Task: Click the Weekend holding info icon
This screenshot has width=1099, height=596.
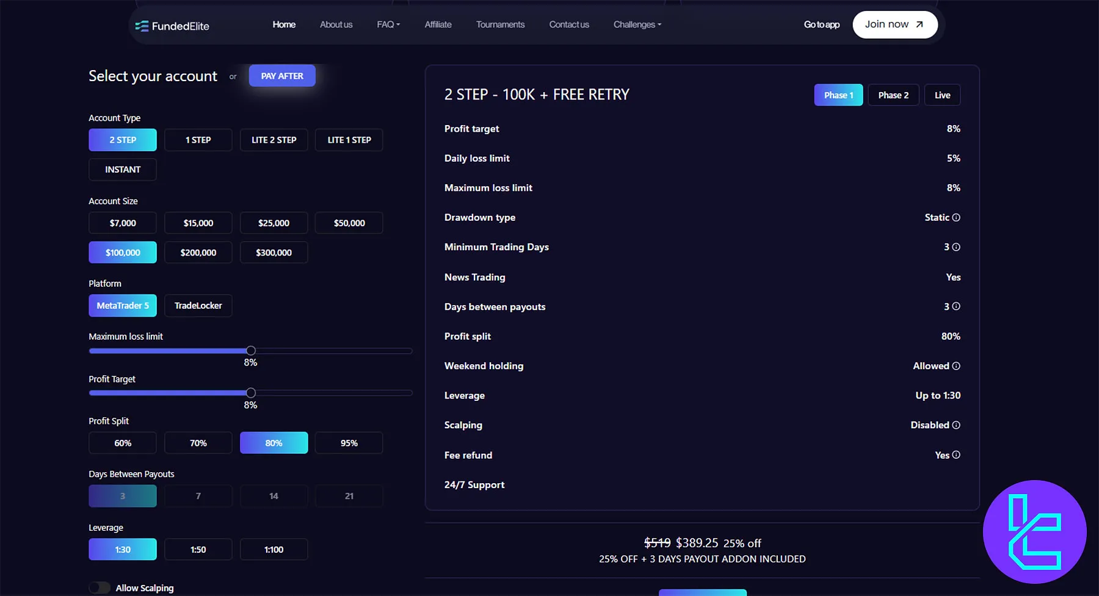Action: tap(956, 366)
